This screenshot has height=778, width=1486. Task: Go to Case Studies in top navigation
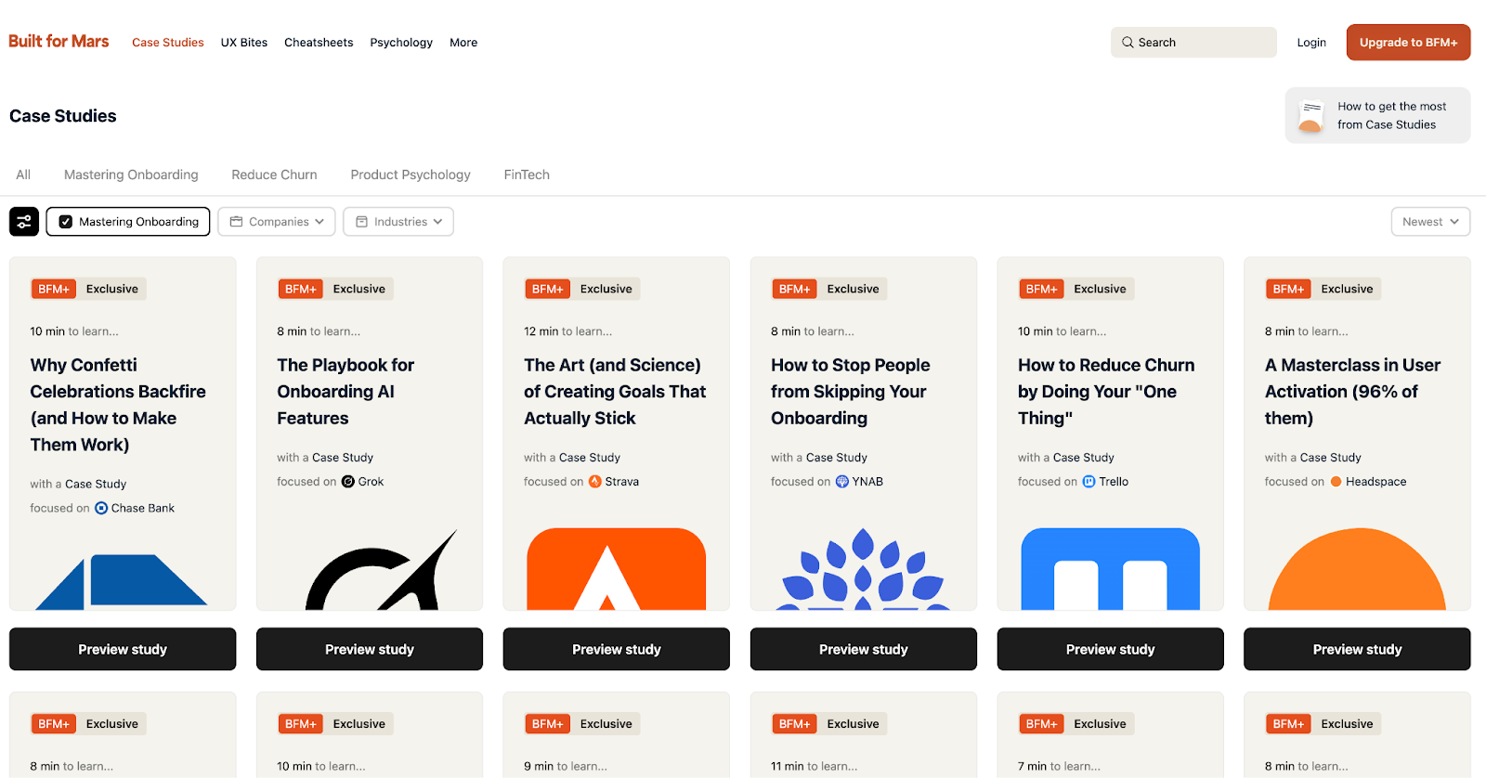[168, 43]
